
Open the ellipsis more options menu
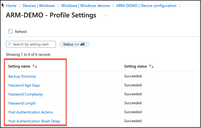105,15
